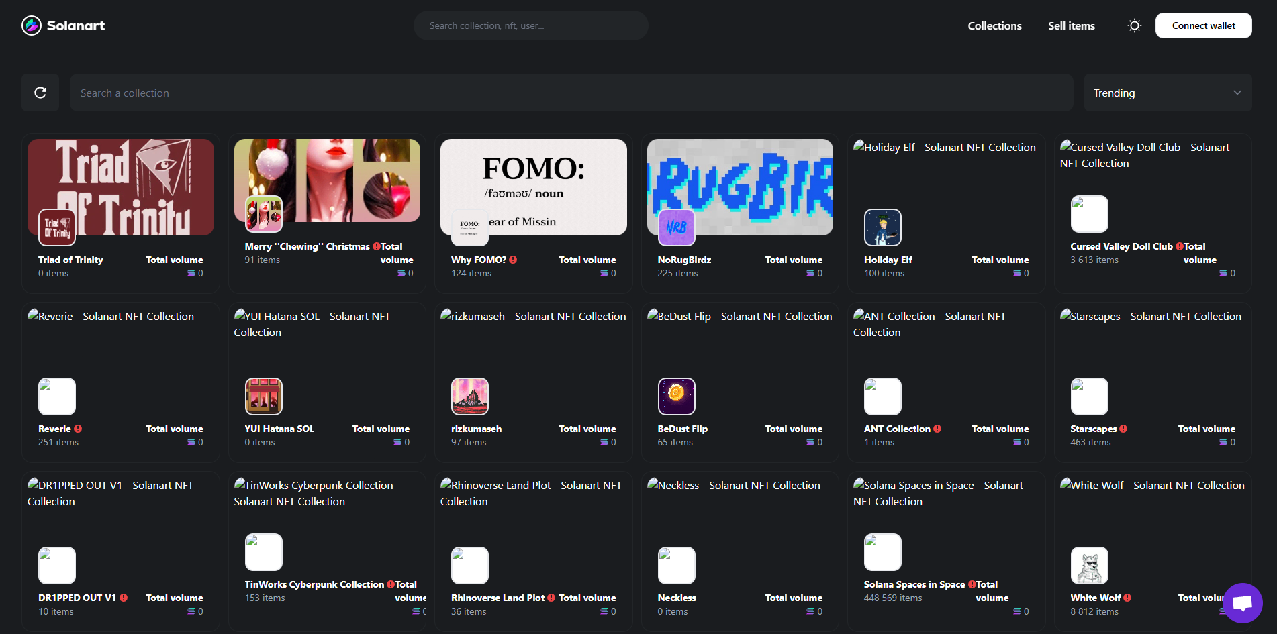
Task: Go to Sell items page
Action: tap(1071, 25)
